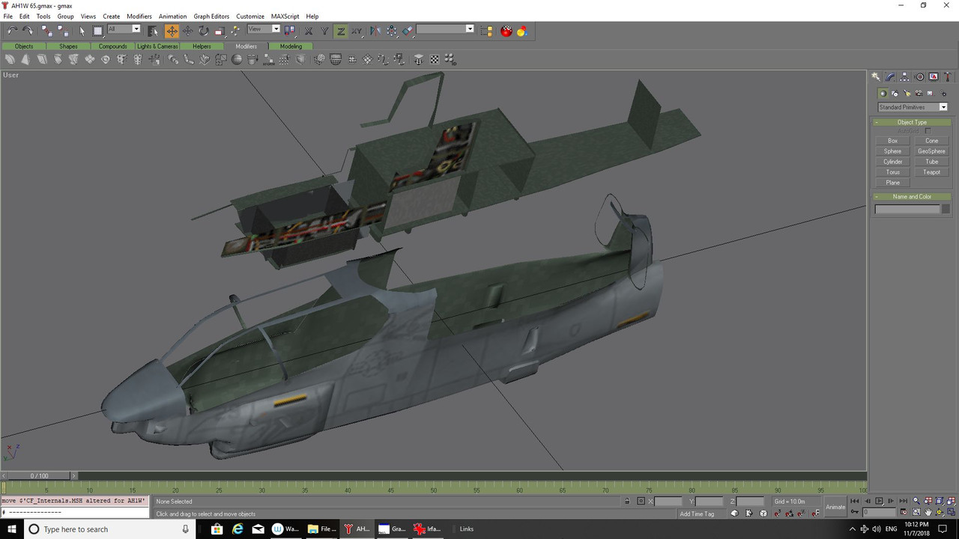Open the Select by Name dialog
This screenshot has width=959, height=539.
coord(153,31)
